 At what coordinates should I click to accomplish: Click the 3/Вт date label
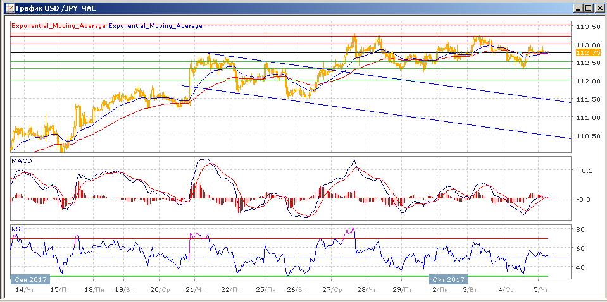click(x=471, y=289)
